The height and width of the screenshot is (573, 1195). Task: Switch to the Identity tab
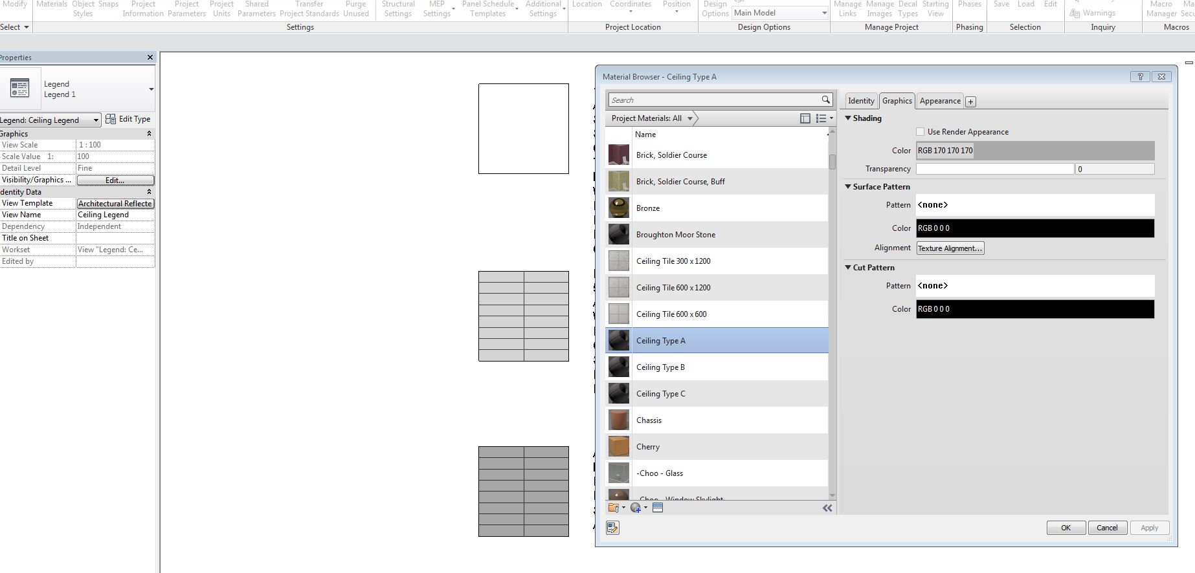coord(860,101)
